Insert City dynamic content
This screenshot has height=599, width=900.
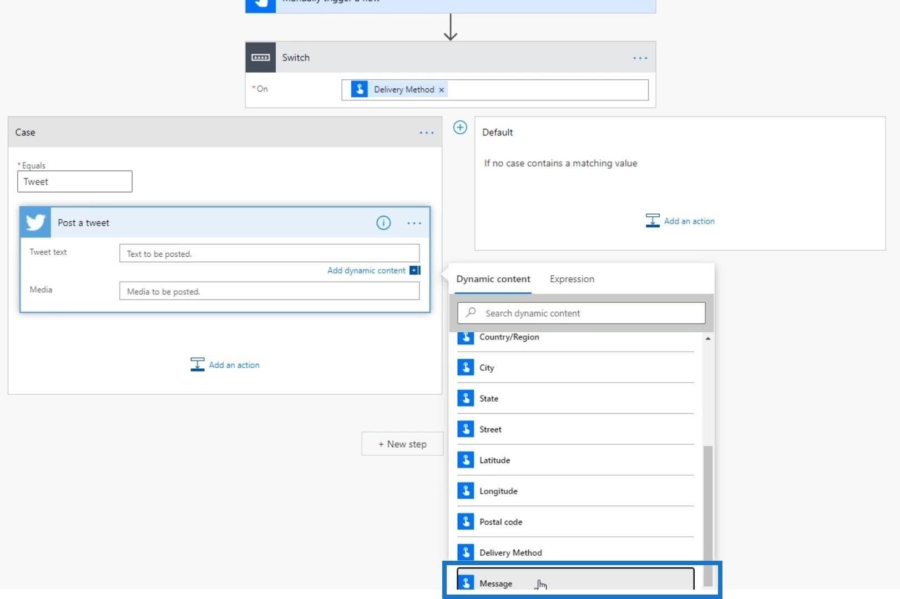[575, 368]
